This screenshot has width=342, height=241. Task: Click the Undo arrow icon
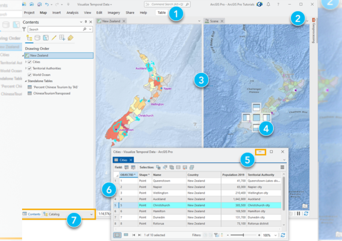(x=47, y=4)
